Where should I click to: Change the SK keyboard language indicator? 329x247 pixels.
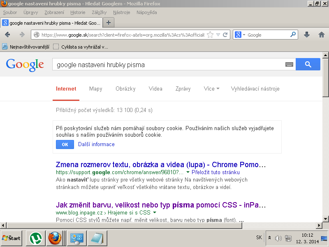click(259, 238)
